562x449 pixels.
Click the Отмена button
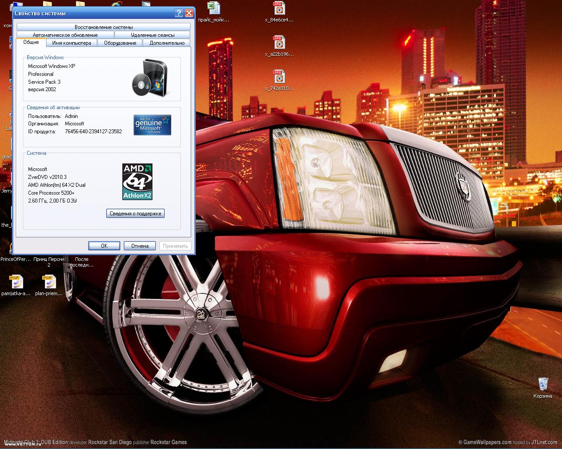pyautogui.click(x=140, y=246)
